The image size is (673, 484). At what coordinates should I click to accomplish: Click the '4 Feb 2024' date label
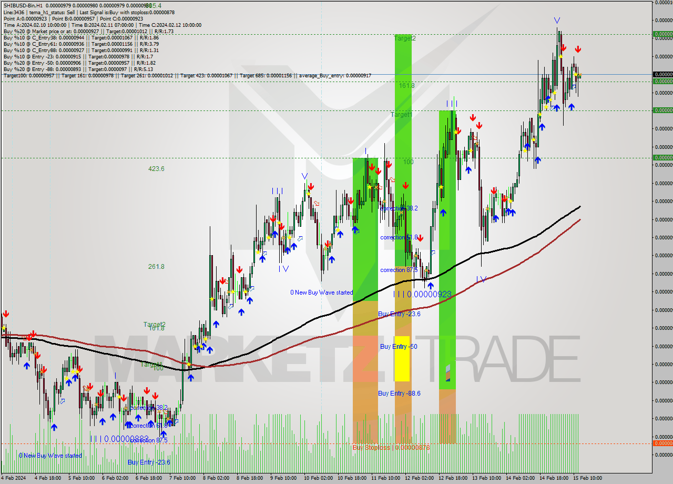(14, 478)
